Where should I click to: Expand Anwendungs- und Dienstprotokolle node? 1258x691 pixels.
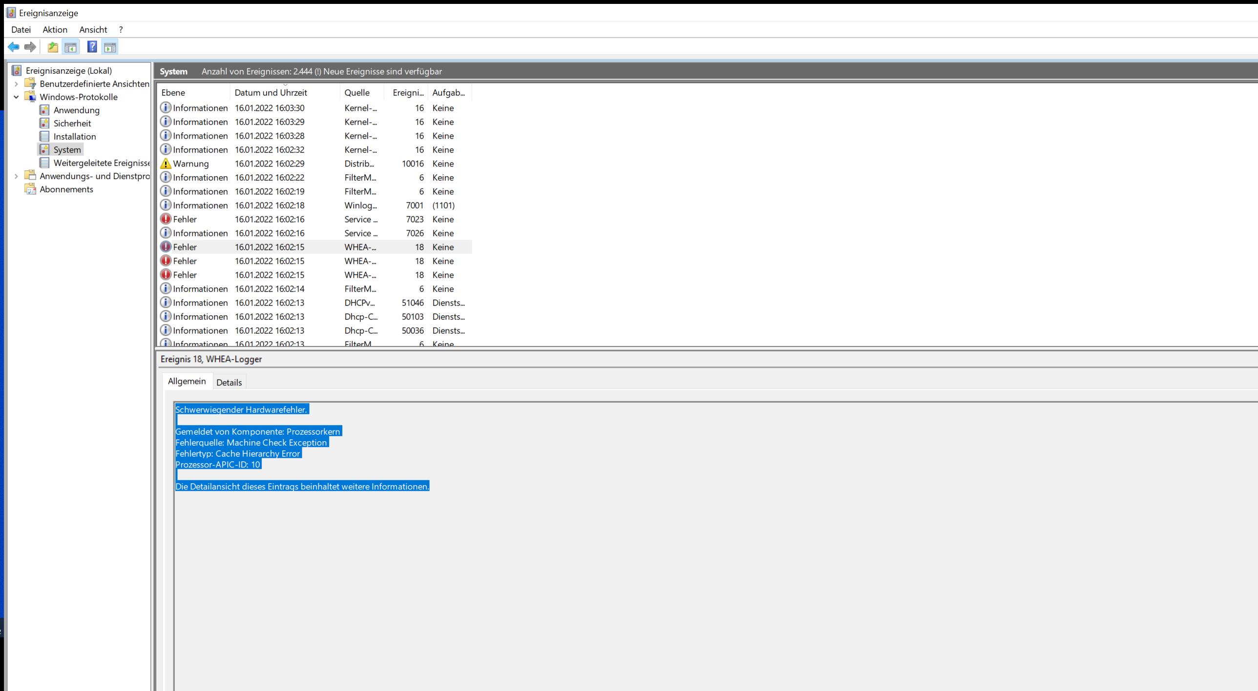click(16, 176)
